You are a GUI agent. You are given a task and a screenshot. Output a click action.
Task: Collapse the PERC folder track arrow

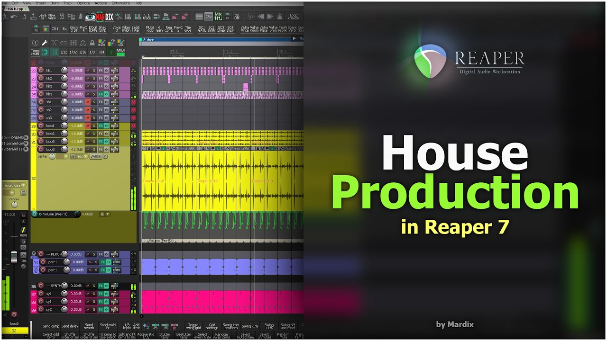coord(34,254)
